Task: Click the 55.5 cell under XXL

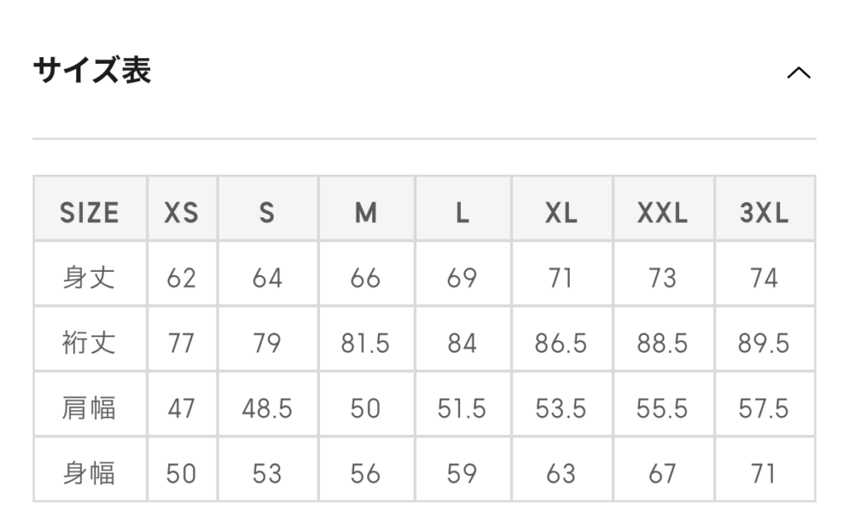Action: point(662,408)
